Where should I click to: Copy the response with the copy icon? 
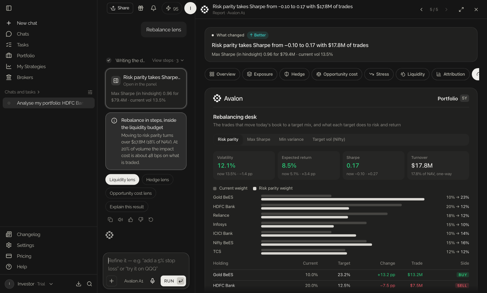click(x=110, y=220)
